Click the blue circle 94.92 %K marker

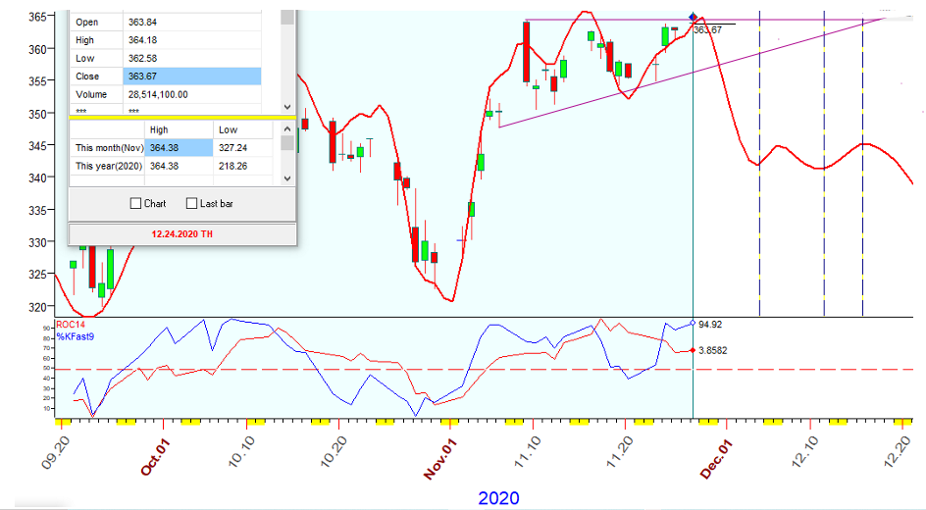pos(694,323)
